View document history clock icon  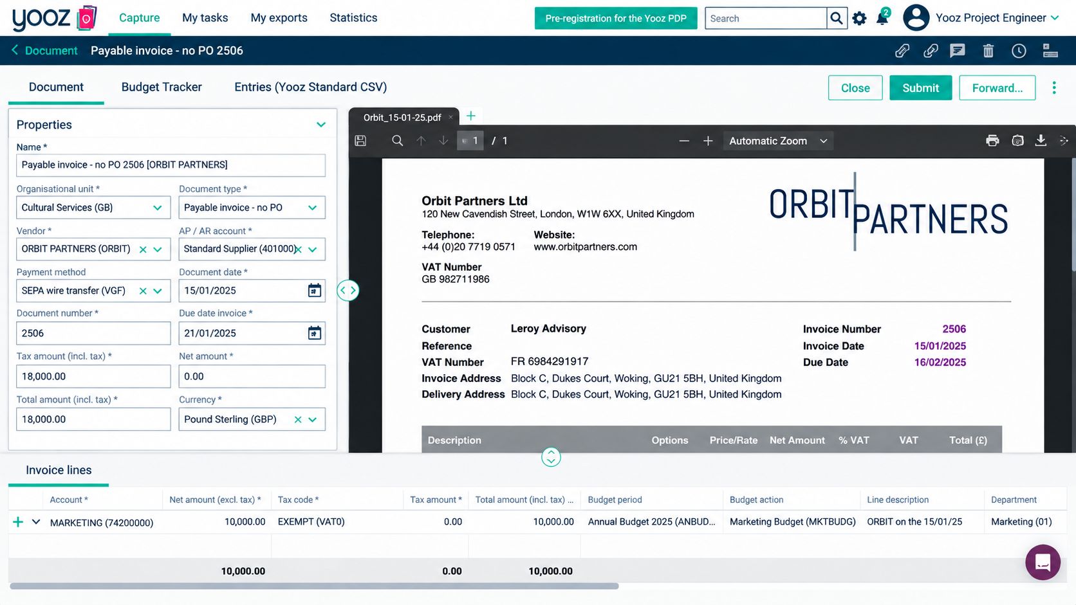pyautogui.click(x=1019, y=51)
